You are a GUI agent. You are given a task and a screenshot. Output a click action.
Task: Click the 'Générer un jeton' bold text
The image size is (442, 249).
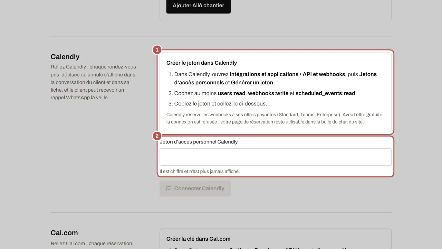click(x=252, y=83)
